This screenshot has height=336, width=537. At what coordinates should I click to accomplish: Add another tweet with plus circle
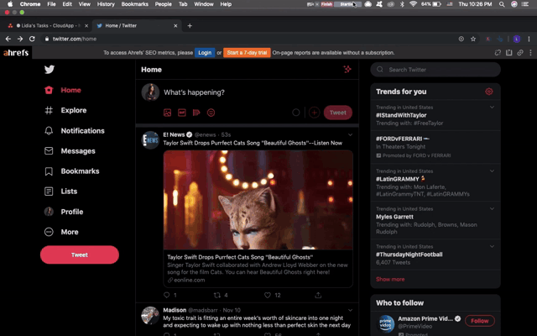coord(314,113)
